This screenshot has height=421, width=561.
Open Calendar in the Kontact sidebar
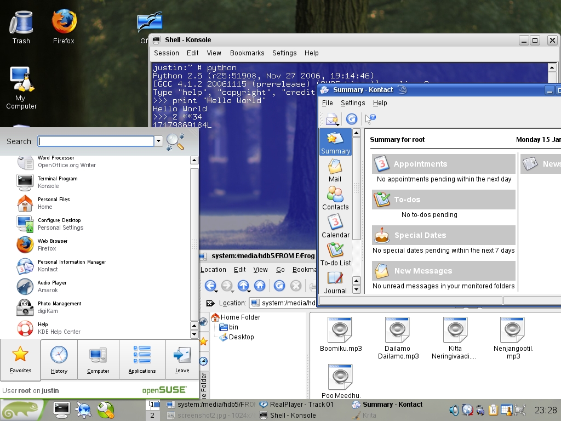click(x=335, y=226)
